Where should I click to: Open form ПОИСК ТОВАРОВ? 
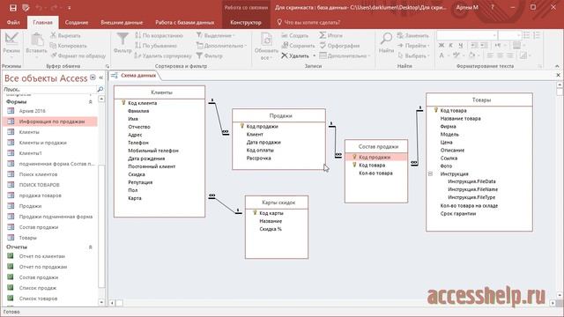[39, 185]
